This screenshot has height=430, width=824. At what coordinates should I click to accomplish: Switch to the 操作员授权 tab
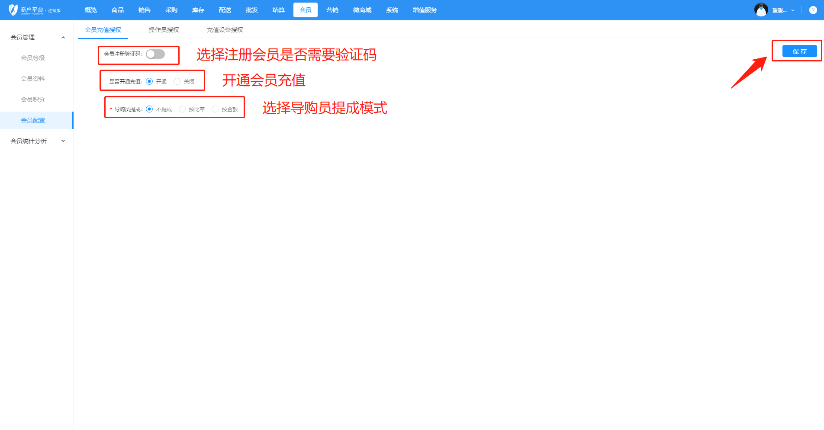(164, 30)
